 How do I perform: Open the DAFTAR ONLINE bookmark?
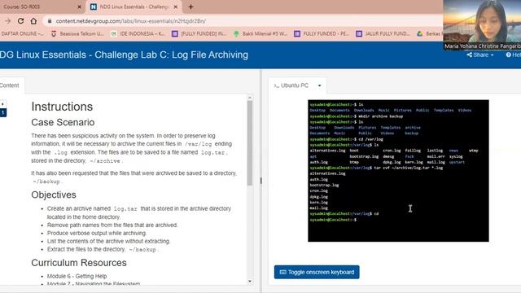[x=22, y=33]
